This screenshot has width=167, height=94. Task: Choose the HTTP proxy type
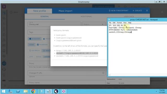[x=31, y=57]
